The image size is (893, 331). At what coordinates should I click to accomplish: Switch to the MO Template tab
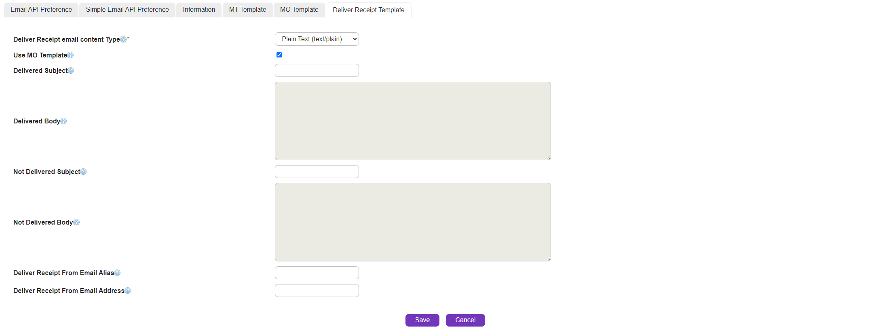coord(299,10)
